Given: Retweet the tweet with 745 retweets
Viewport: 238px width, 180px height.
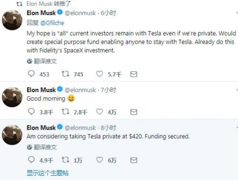Looking at the screenshot, I should [65, 74].
